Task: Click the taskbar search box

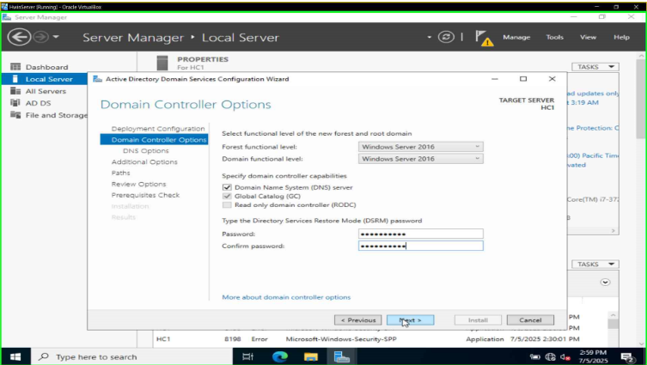Action: 131,356
